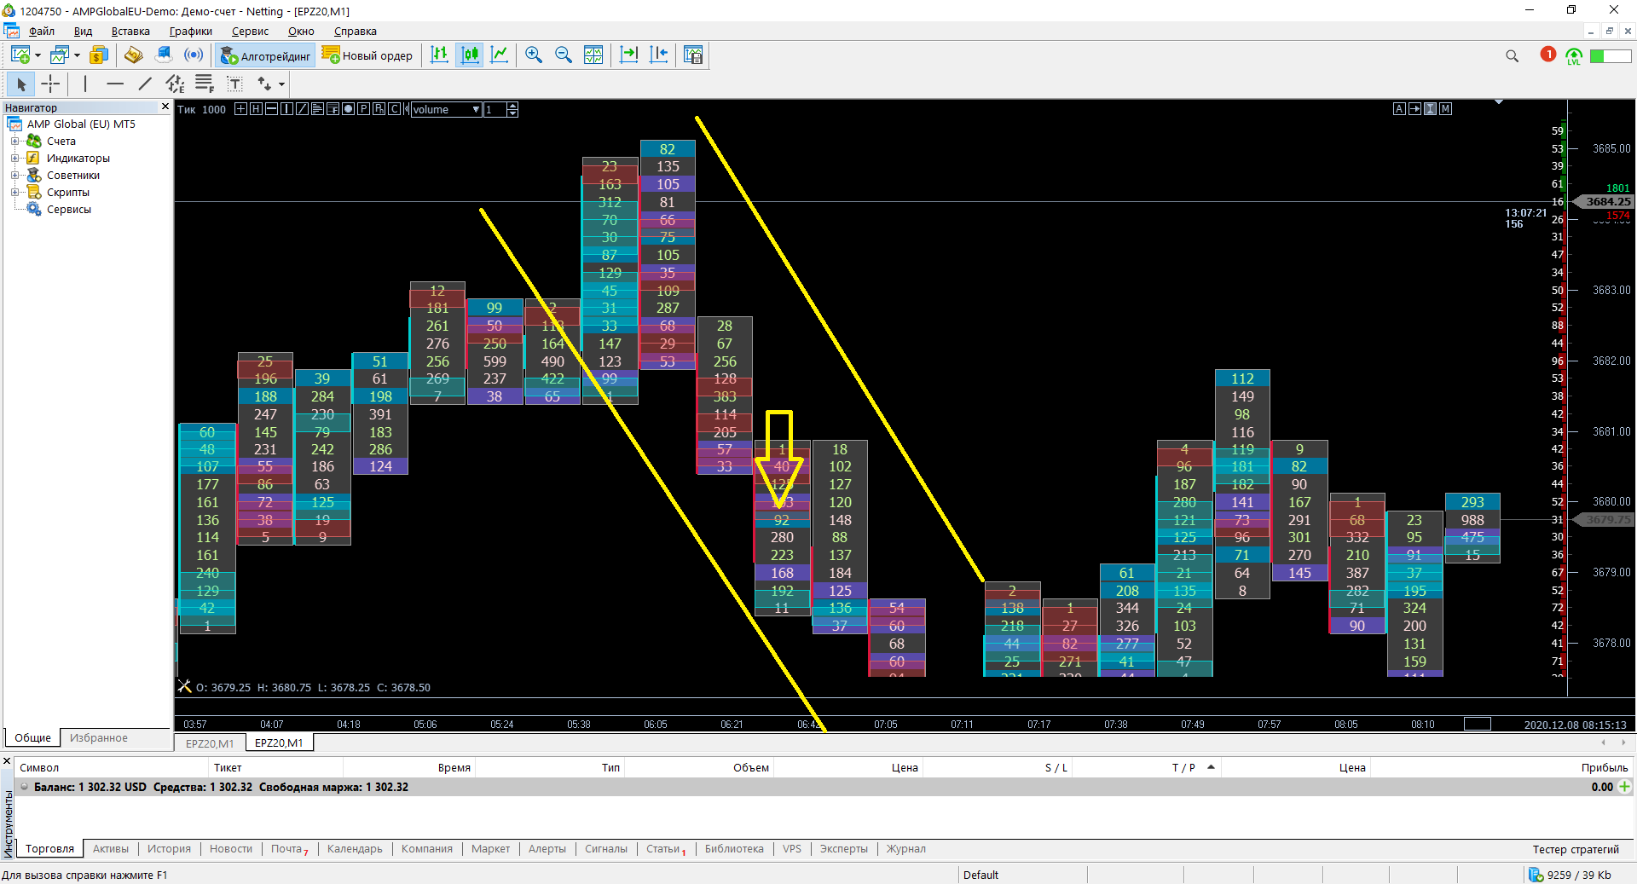Viewport: 1637px width, 884px height.
Task: Click the save chart template icon
Action: tap(693, 55)
